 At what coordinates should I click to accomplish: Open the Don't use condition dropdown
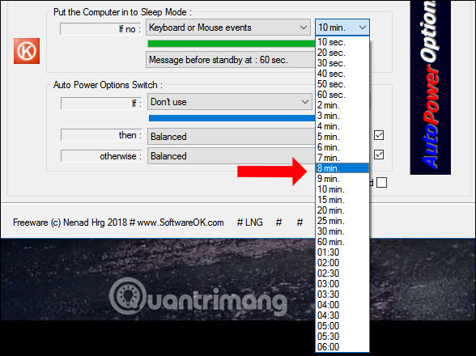(230, 102)
